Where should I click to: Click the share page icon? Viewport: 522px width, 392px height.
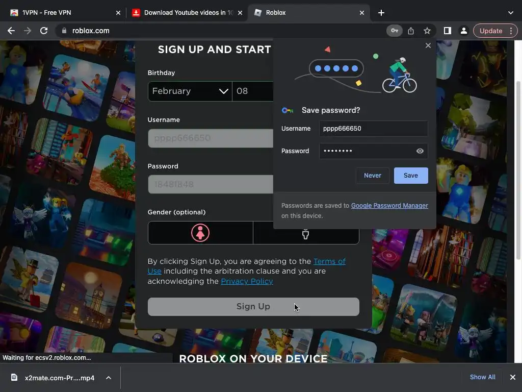point(411,31)
